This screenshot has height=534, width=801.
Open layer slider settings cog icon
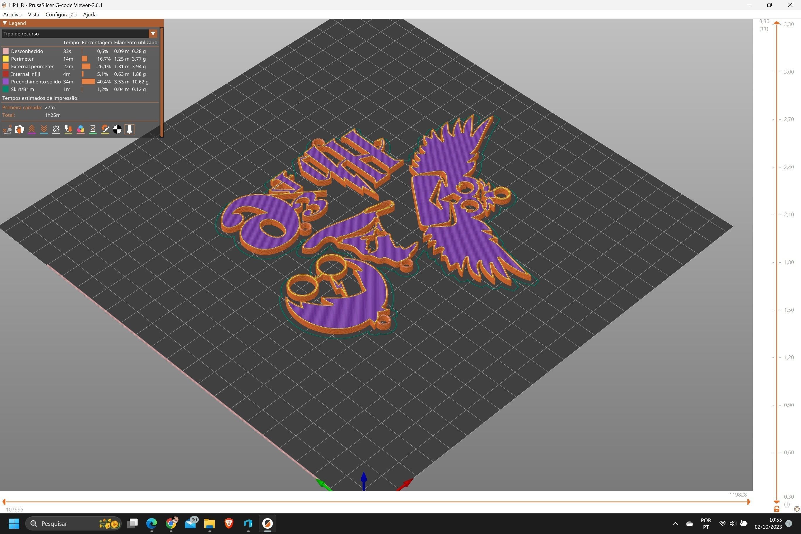coord(797,509)
